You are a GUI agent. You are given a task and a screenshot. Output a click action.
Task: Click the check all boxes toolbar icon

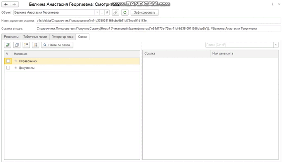7,45
